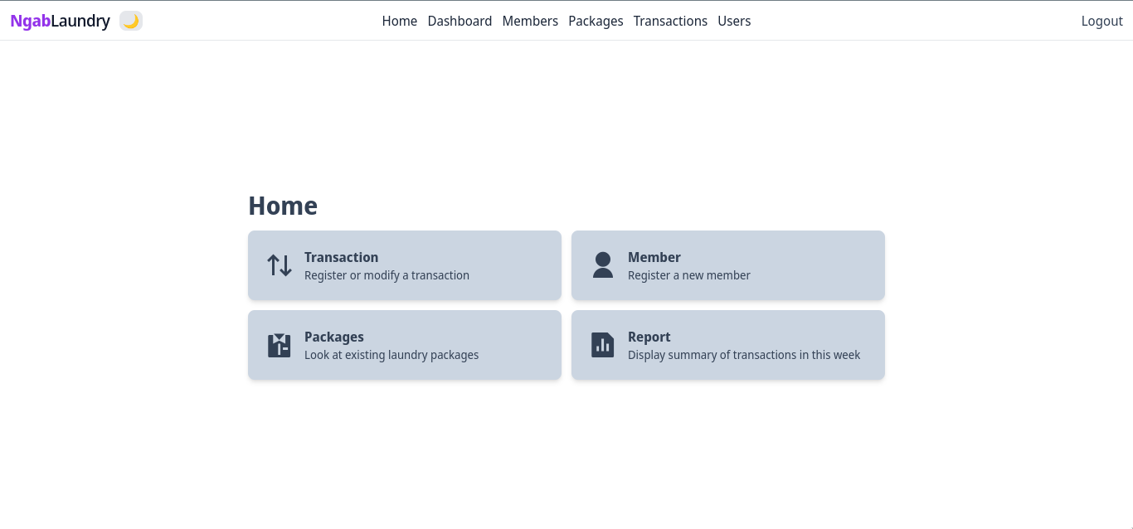Click the Transaction up-down arrows icon

click(280, 264)
